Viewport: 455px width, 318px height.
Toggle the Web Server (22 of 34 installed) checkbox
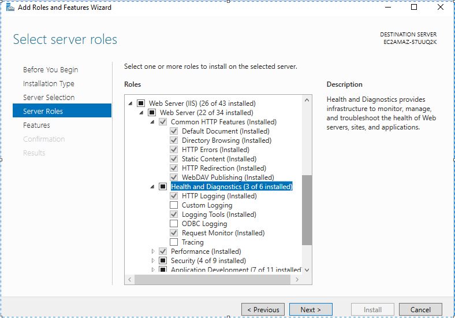(x=152, y=113)
